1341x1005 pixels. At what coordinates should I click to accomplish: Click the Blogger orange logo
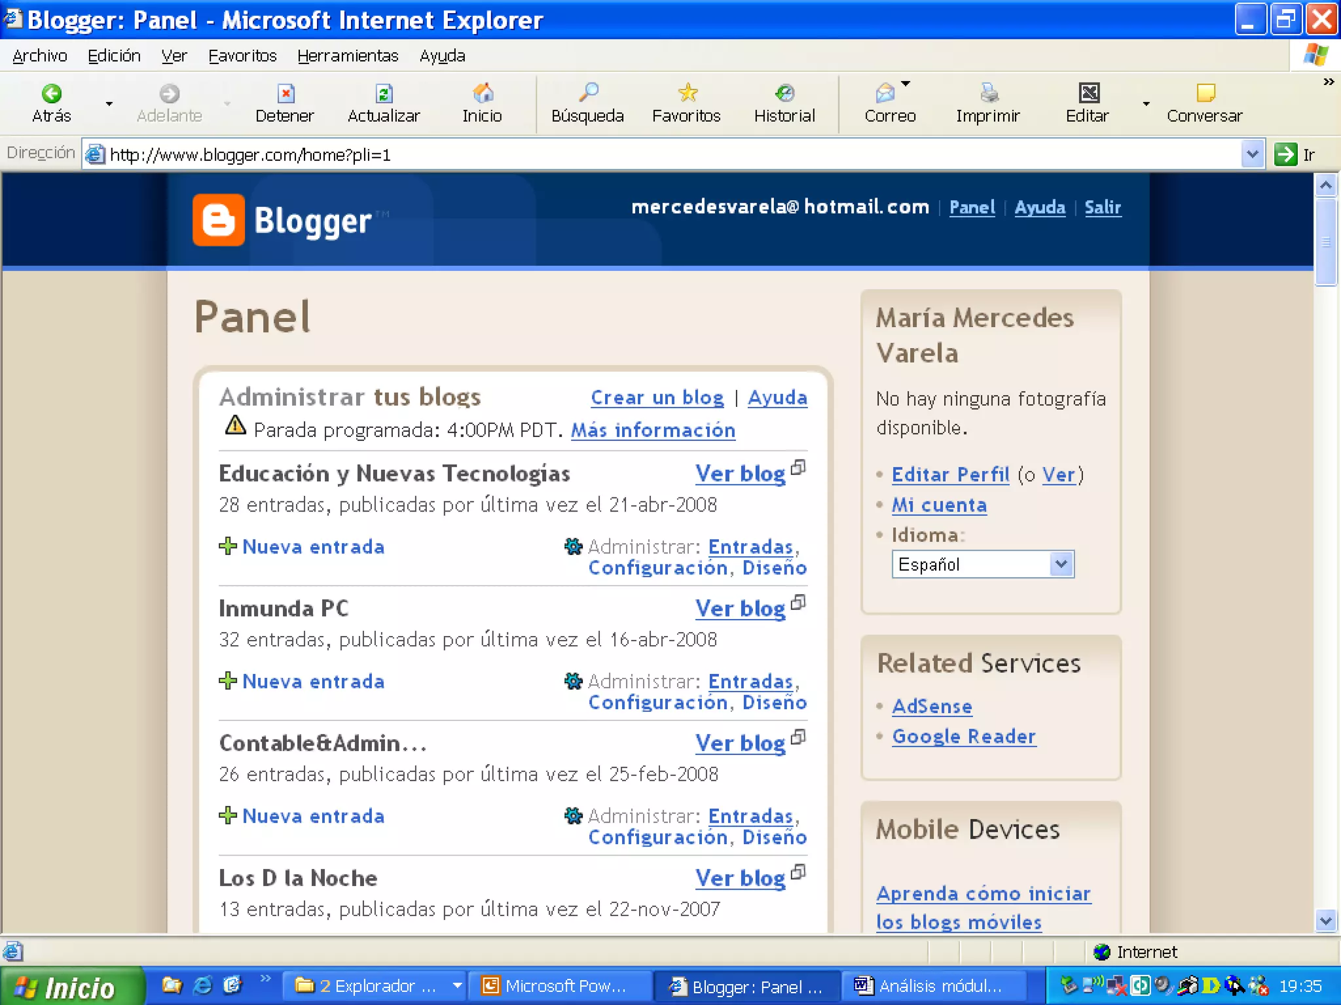219,220
